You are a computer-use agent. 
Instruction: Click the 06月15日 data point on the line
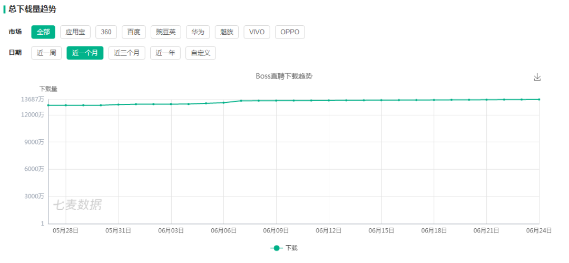tap(381, 100)
